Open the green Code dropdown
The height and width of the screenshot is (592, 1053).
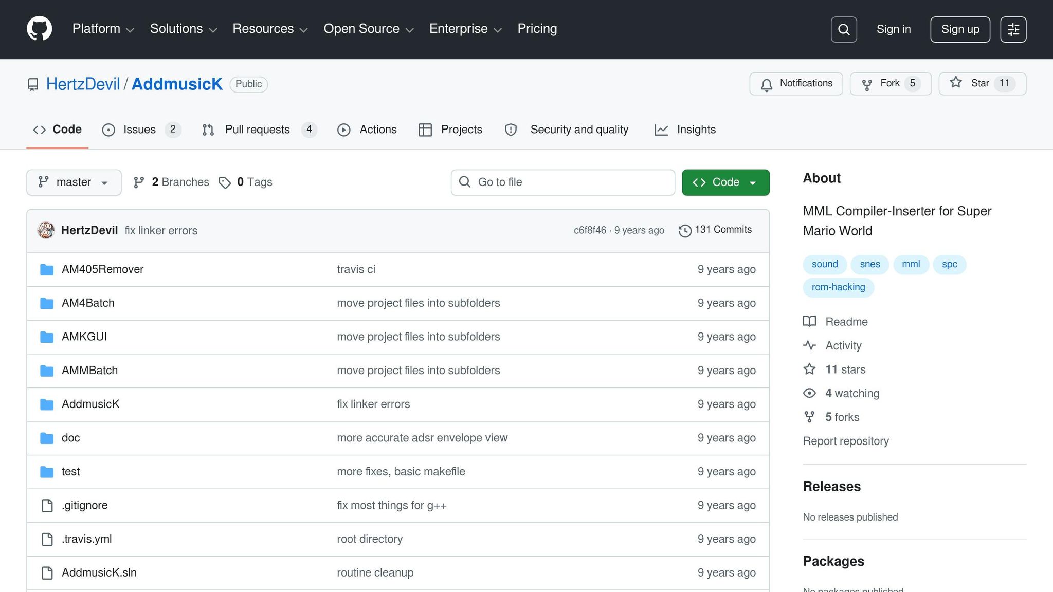coord(725,182)
